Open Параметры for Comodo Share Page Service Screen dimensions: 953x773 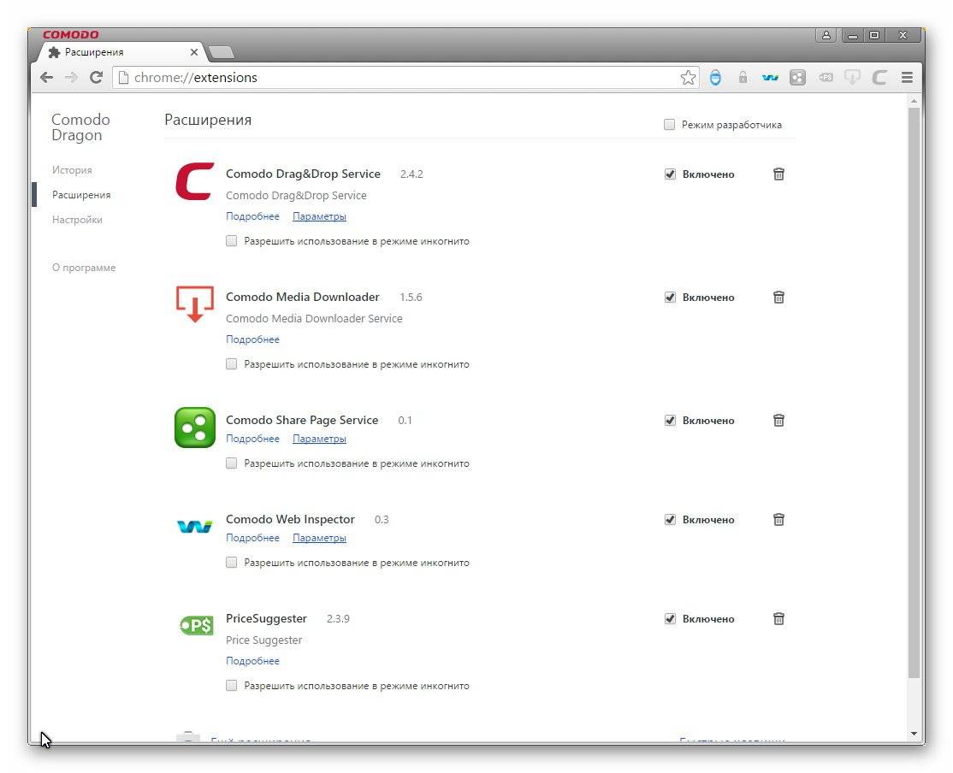pos(319,438)
